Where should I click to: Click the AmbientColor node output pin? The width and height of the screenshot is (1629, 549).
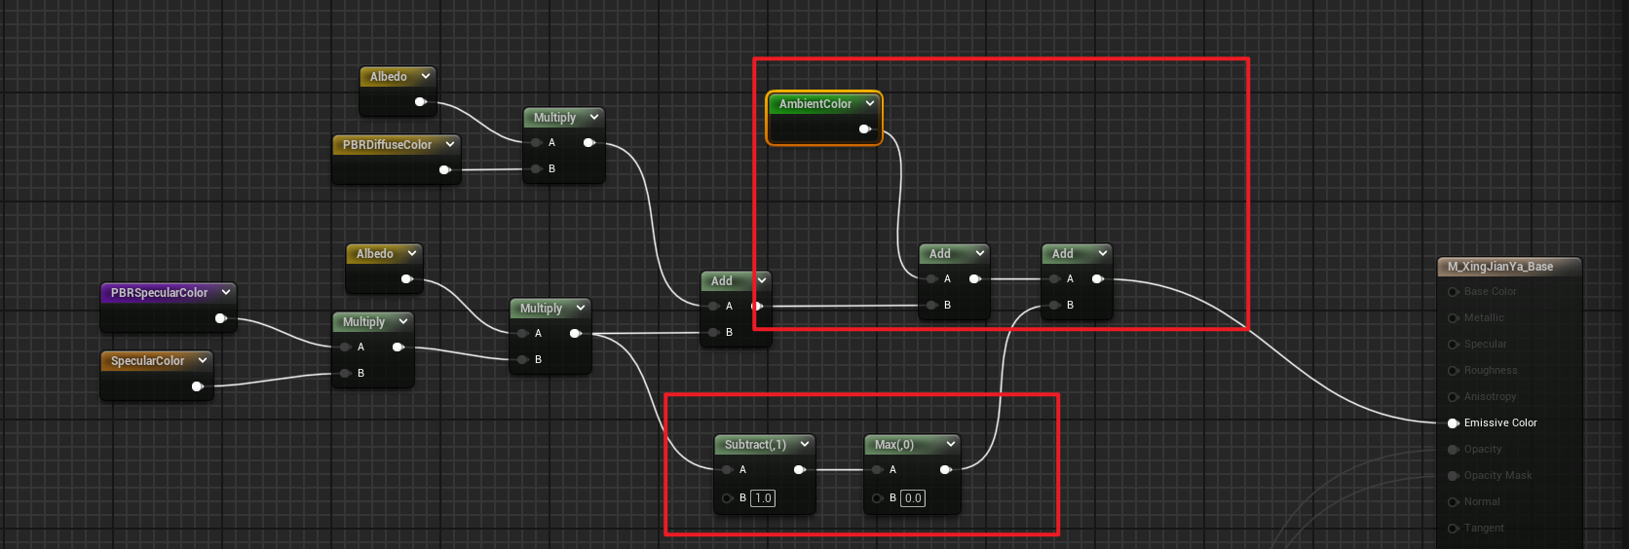864,129
